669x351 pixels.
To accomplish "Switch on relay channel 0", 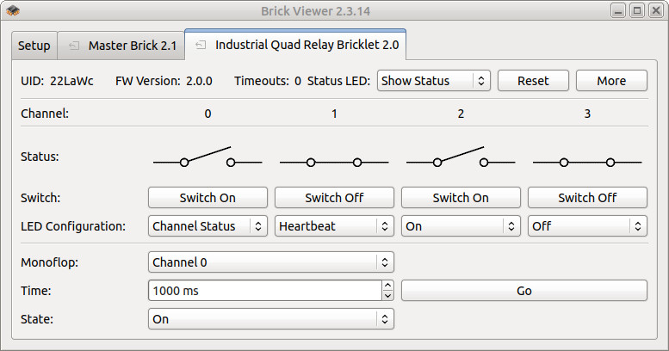I will point(208,198).
